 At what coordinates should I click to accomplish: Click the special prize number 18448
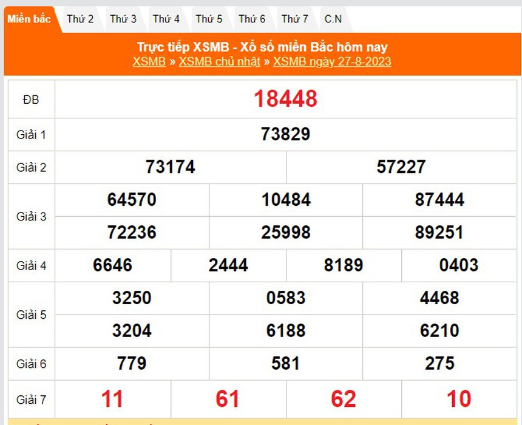285,98
